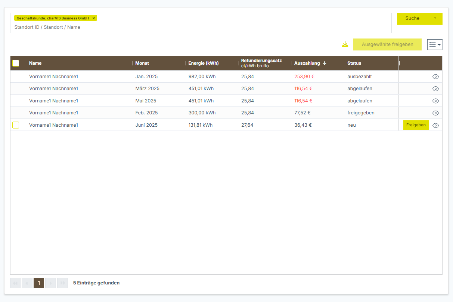
Task: Sort table by Monat column header
Action: pos(142,63)
